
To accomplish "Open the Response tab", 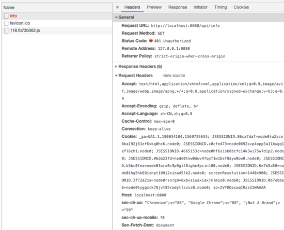I will tap(178, 7).
